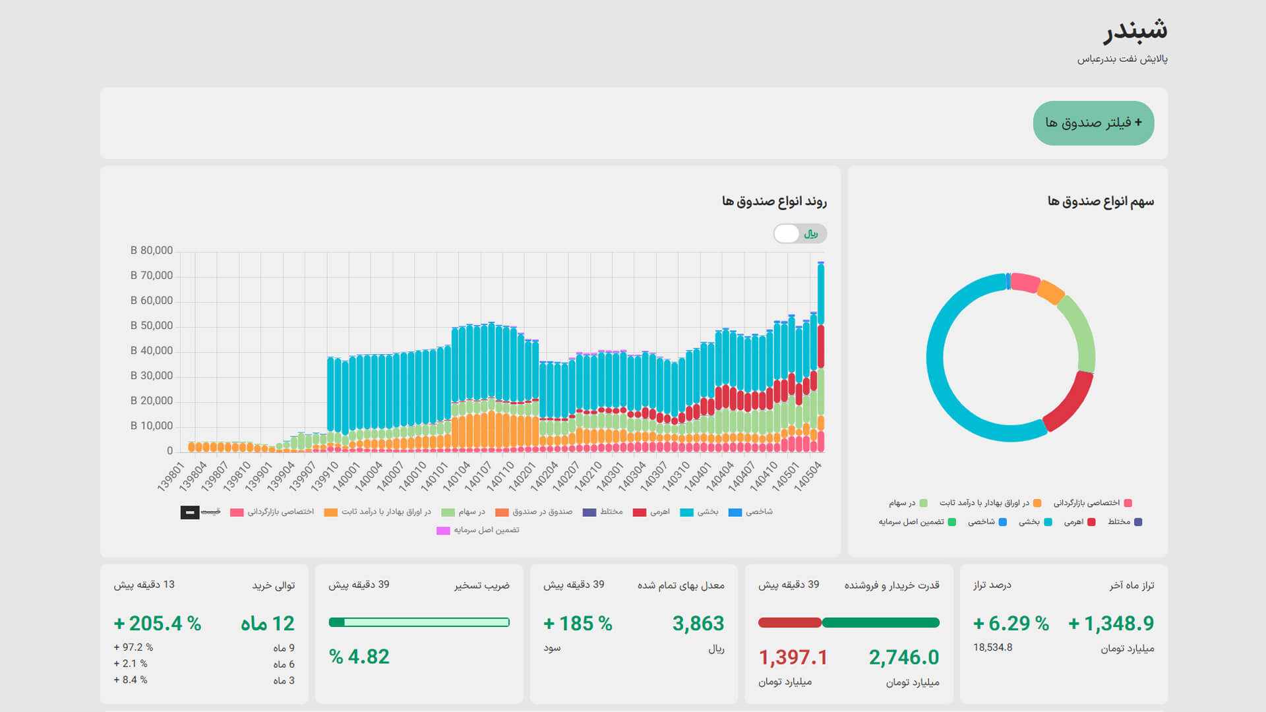Click the value % 4.82
The image size is (1266, 712).
tap(359, 657)
